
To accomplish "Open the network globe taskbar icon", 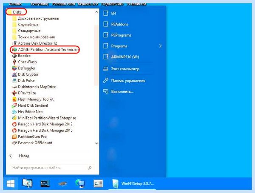I will (x=80, y=183).
